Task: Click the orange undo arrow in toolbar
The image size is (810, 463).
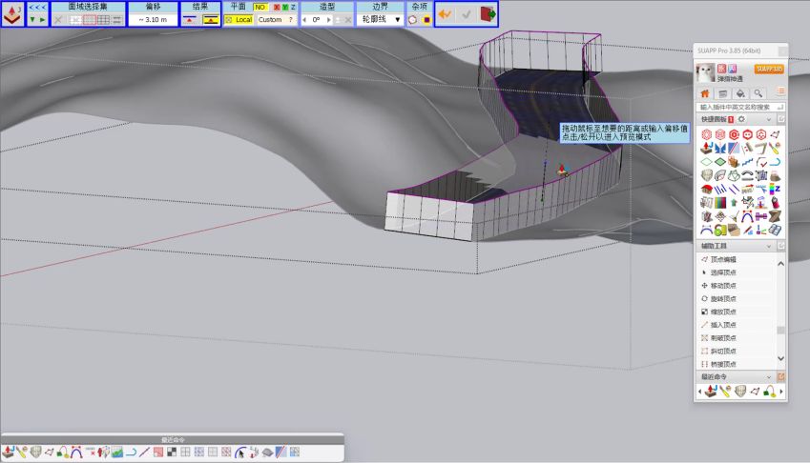Action: pyautogui.click(x=445, y=14)
